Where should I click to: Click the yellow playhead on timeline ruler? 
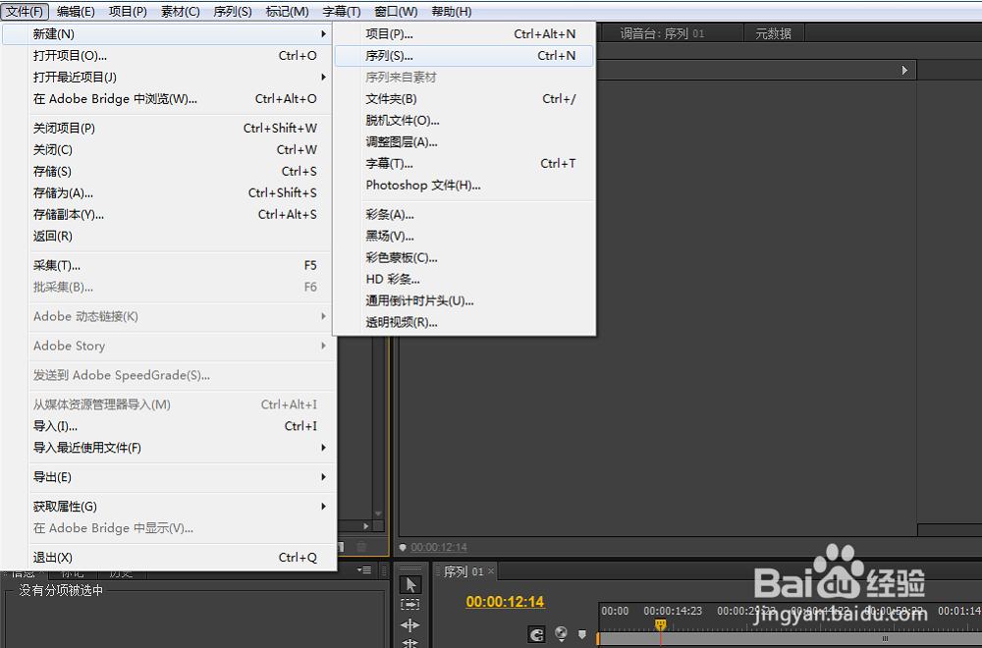pos(660,624)
